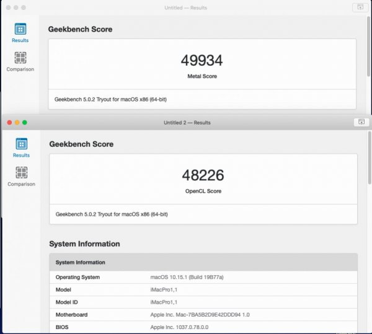Click the 48226 OpenCL Score value
372x334 pixels.
click(203, 175)
